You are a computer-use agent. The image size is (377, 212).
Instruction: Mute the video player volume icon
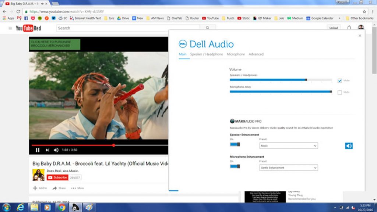coord(56,150)
